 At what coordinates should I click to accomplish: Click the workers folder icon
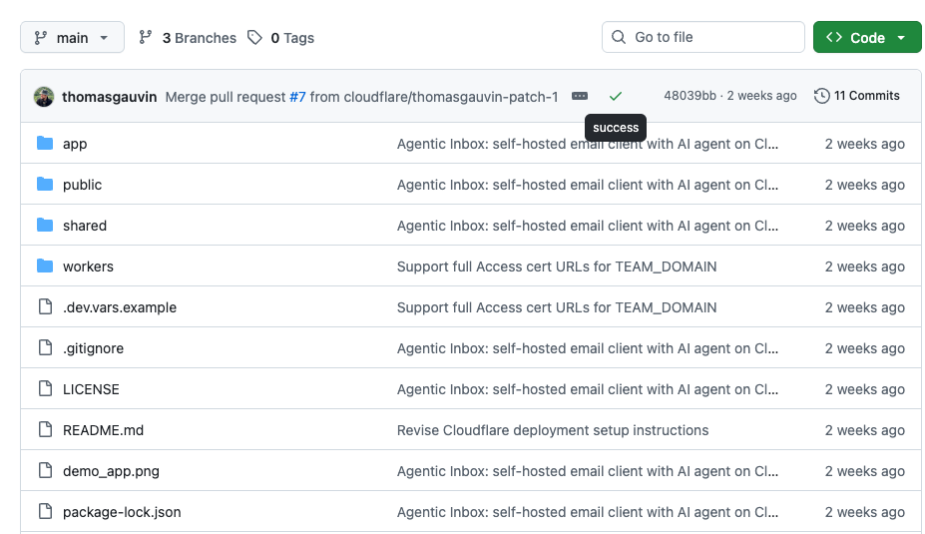coord(45,267)
